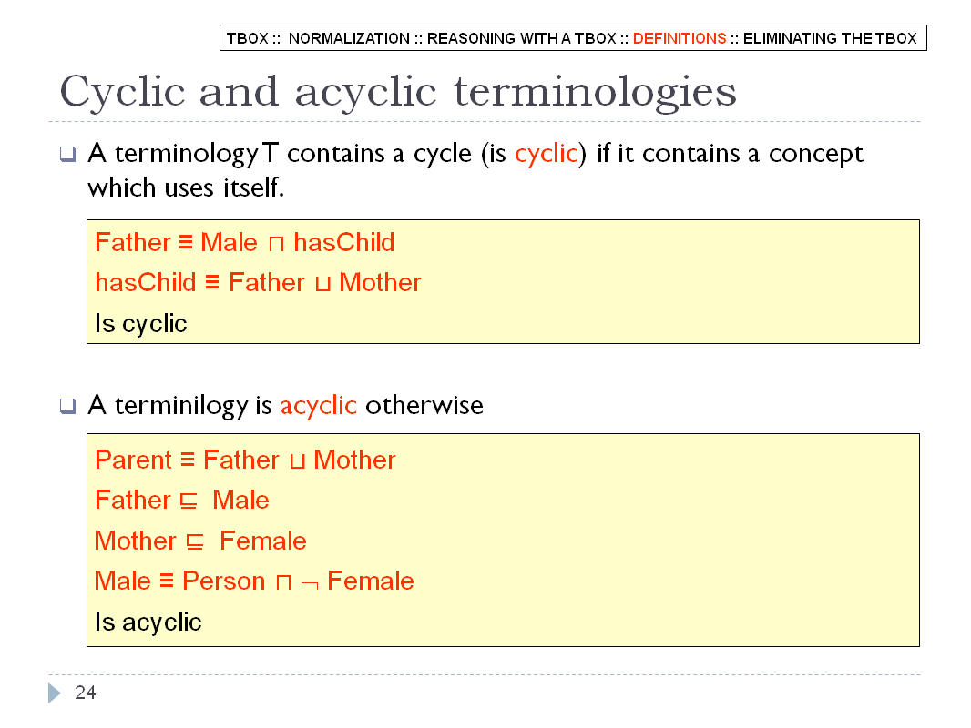Image resolution: width=971 pixels, height=728 pixels.
Task: Click the first square bullet before 'A terminology T'
Action: tap(67, 154)
